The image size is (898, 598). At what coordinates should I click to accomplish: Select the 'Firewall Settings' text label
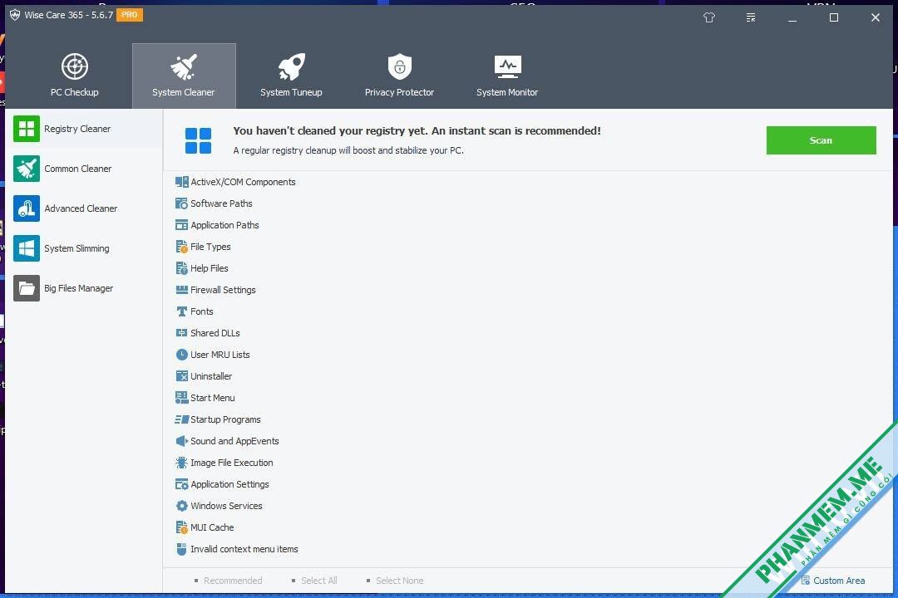224,290
